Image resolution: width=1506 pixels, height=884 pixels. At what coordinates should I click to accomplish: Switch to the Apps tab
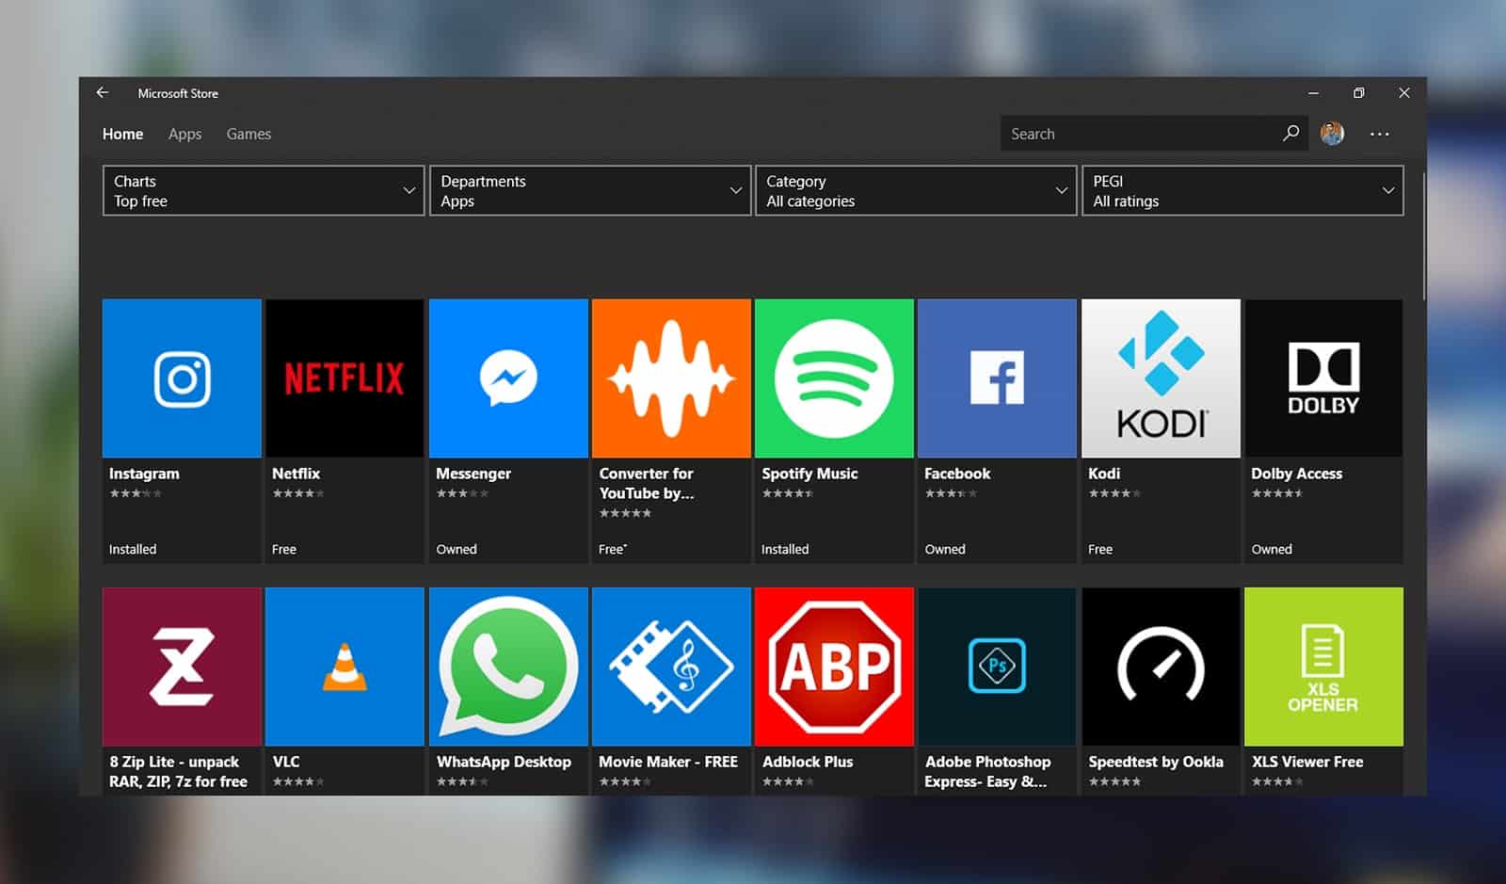tap(184, 134)
